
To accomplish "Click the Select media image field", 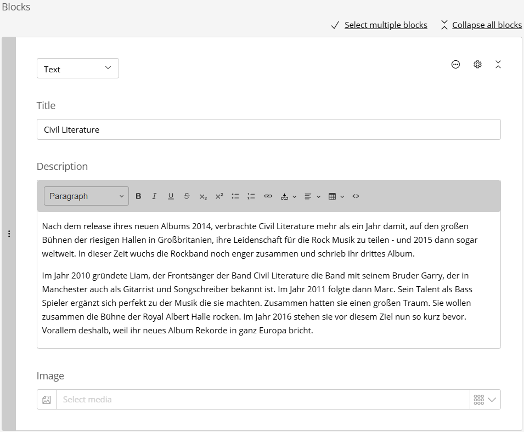I will 262,400.
